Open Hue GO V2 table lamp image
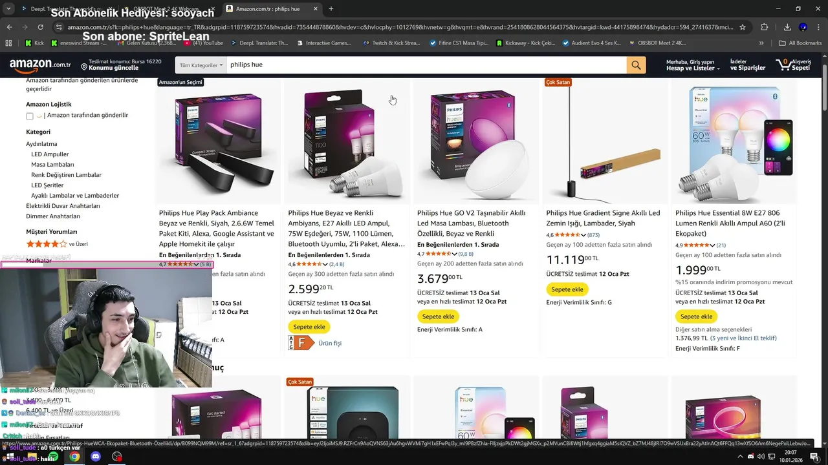The width and height of the screenshot is (828, 465). coord(476,144)
